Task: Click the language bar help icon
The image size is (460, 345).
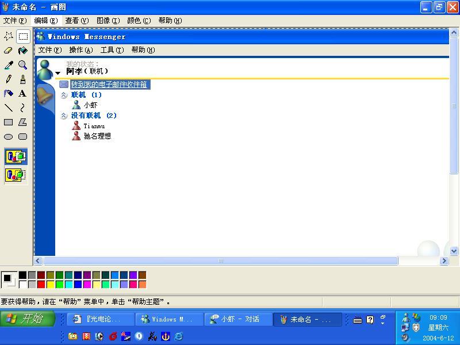Action: pyautogui.click(x=370, y=320)
